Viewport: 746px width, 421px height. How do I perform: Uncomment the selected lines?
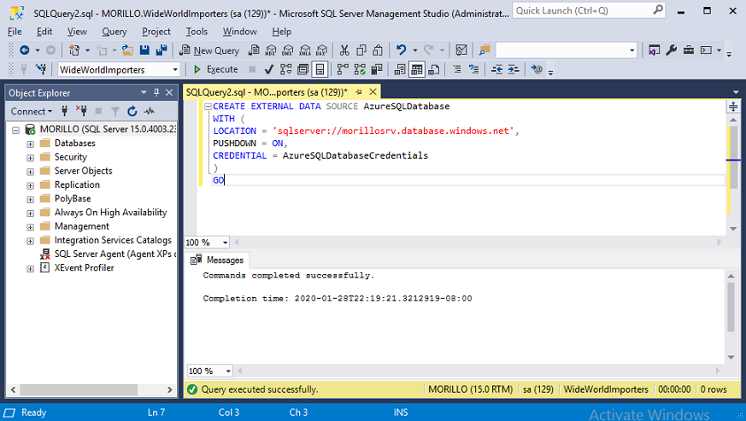click(474, 69)
